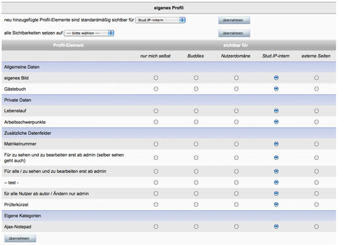Click übernehmen next to 'alle Sichtbarkeiten setzen'
The width and height of the screenshot is (338, 245).
pos(234,33)
